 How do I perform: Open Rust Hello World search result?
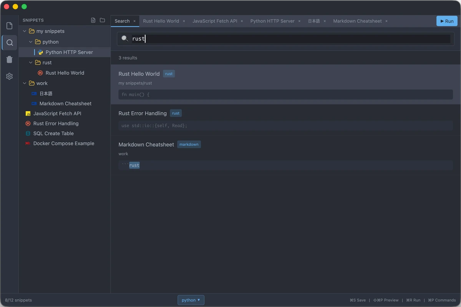(286, 84)
